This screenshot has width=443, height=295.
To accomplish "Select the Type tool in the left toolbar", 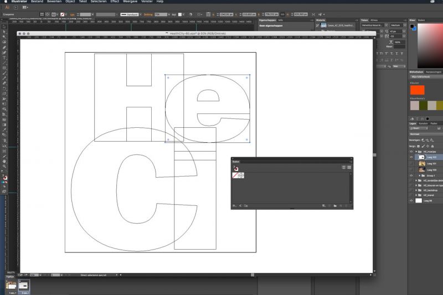I will coord(4,58).
